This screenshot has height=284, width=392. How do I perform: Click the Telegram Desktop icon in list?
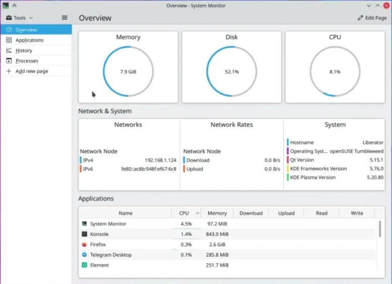[x=84, y=255]
